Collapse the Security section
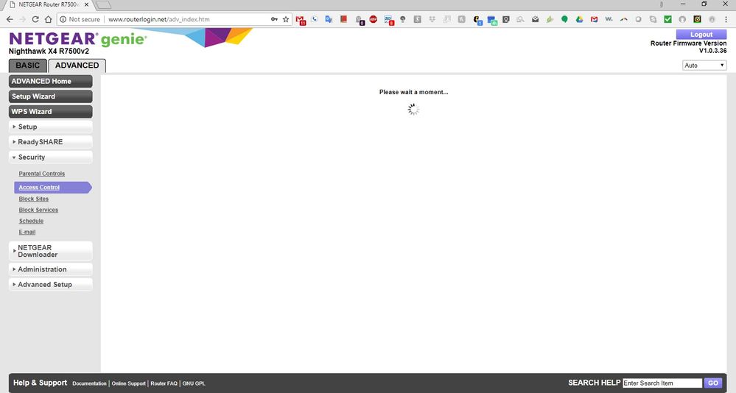 (x=50, y=157)
